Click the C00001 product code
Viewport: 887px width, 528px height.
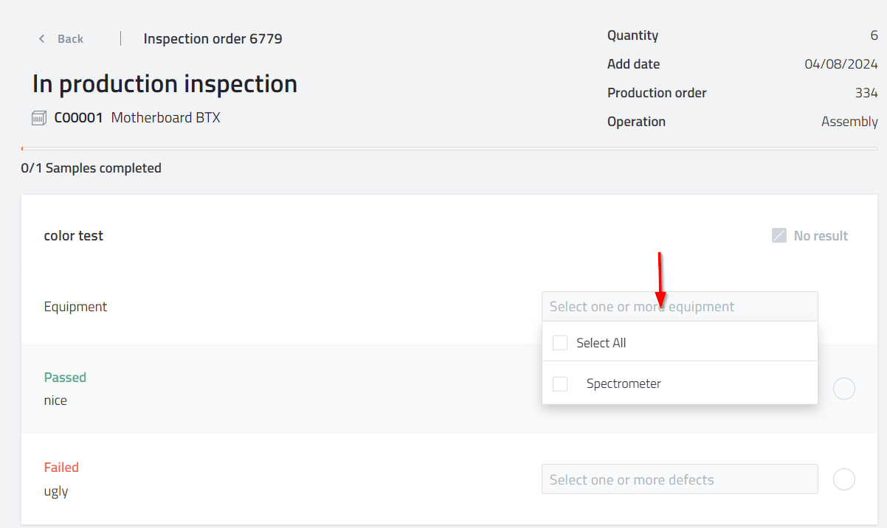click(78, 118)
